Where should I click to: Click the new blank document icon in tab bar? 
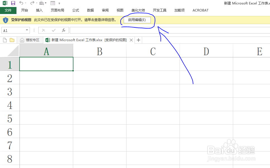click(5, 40)
